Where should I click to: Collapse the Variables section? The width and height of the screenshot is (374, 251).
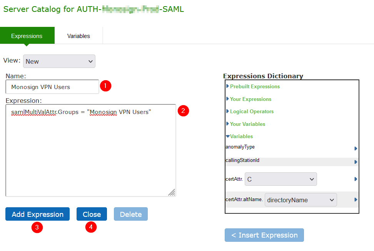(x=241, y=136)
